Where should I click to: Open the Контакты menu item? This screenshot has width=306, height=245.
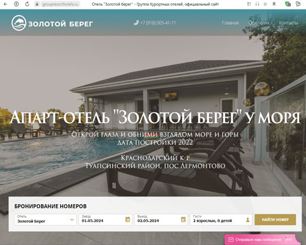point(288,23)
